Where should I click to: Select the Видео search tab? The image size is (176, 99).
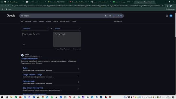click(x=35, y=21)
